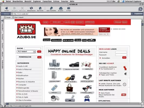
Task: Click the PRESSE header button
Action: tap(118, 22)
